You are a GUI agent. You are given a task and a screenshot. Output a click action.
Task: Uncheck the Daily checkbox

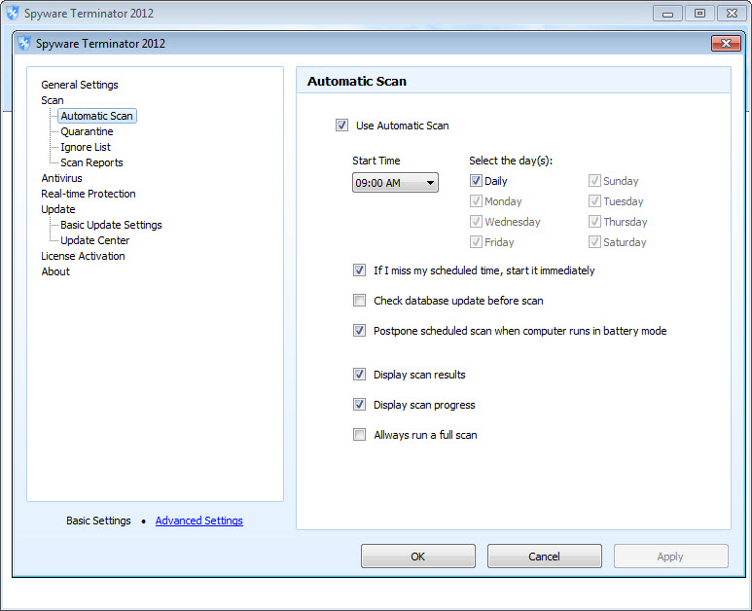click(476, 181)
